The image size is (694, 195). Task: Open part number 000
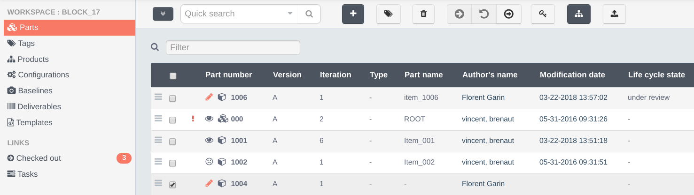point(237,119)
